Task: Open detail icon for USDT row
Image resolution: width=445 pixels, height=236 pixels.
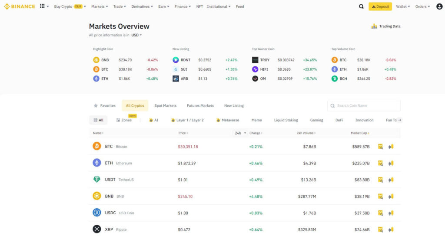Action: [x=380, y=180]
